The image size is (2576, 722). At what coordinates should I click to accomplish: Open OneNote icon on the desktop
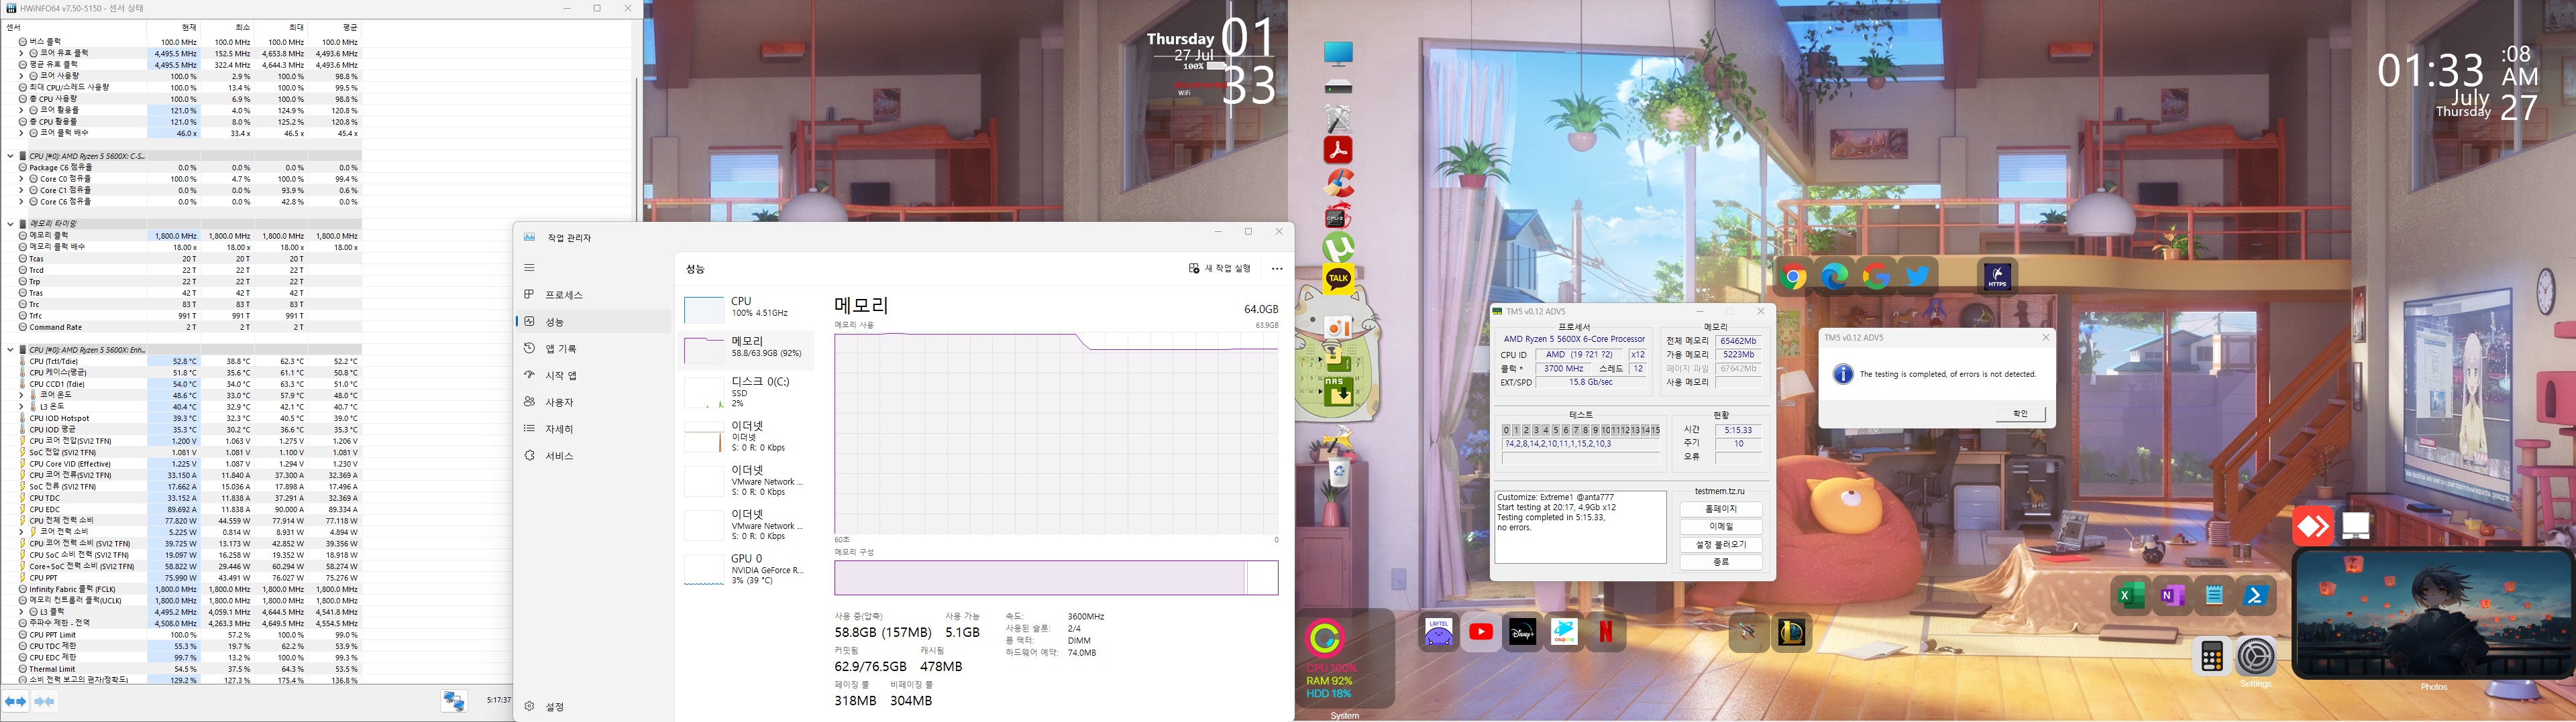(x=2172, y=596)
